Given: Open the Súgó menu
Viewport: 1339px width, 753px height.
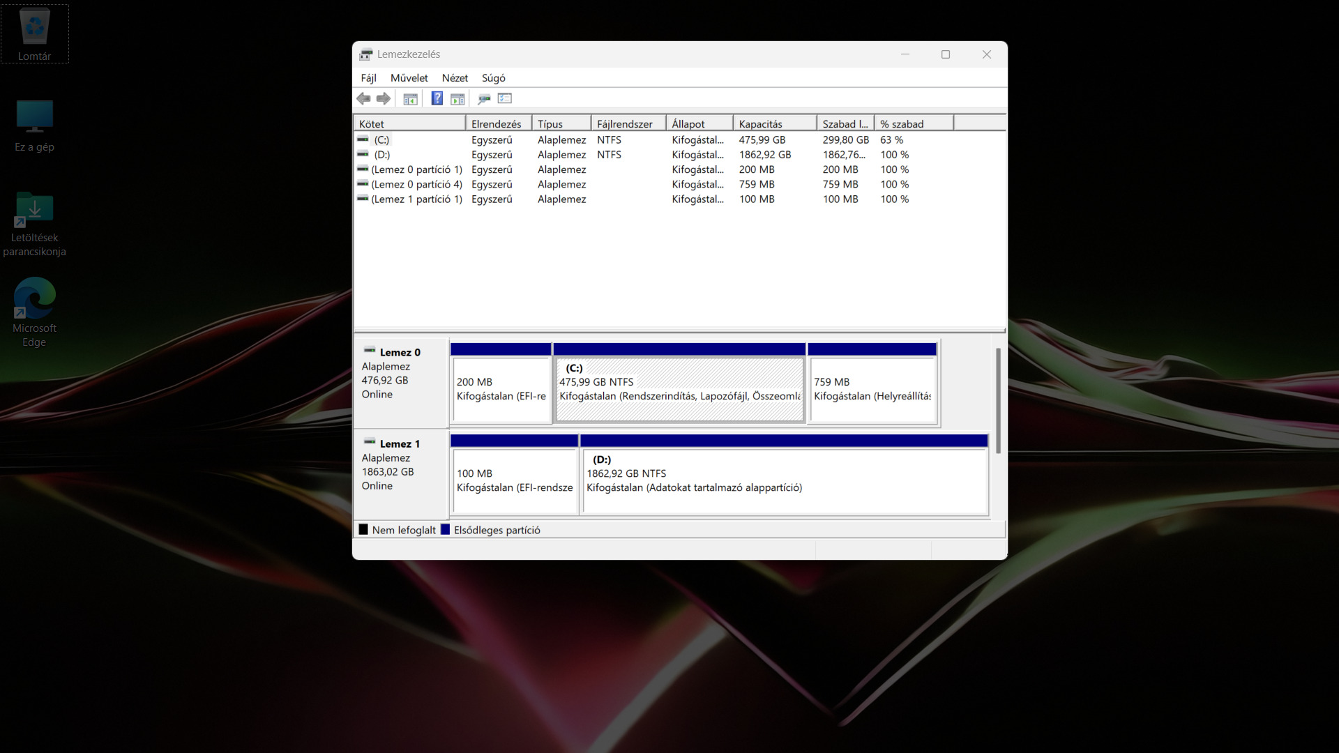Looking at the screenshot, I should (493, 78).
